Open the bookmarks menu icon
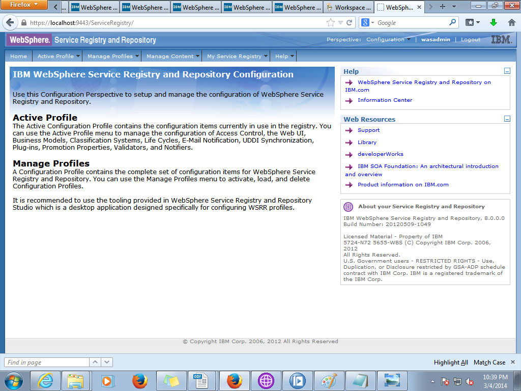 point(472,22)
